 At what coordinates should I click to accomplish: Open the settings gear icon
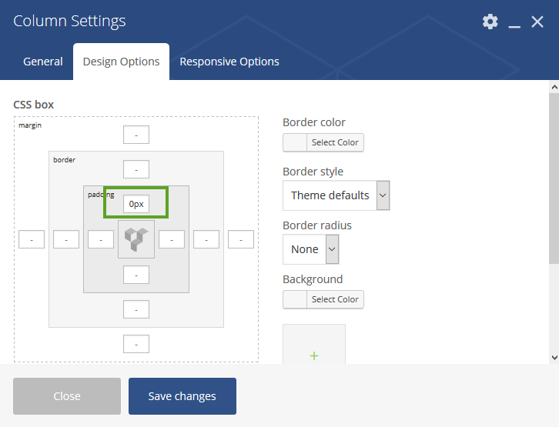coord(490,22)
